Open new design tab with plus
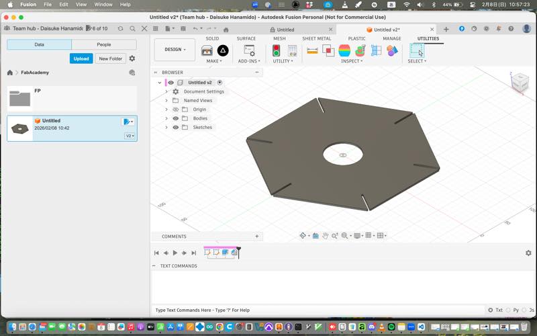This screenshot has height=336, width=537. coord(446,30)
